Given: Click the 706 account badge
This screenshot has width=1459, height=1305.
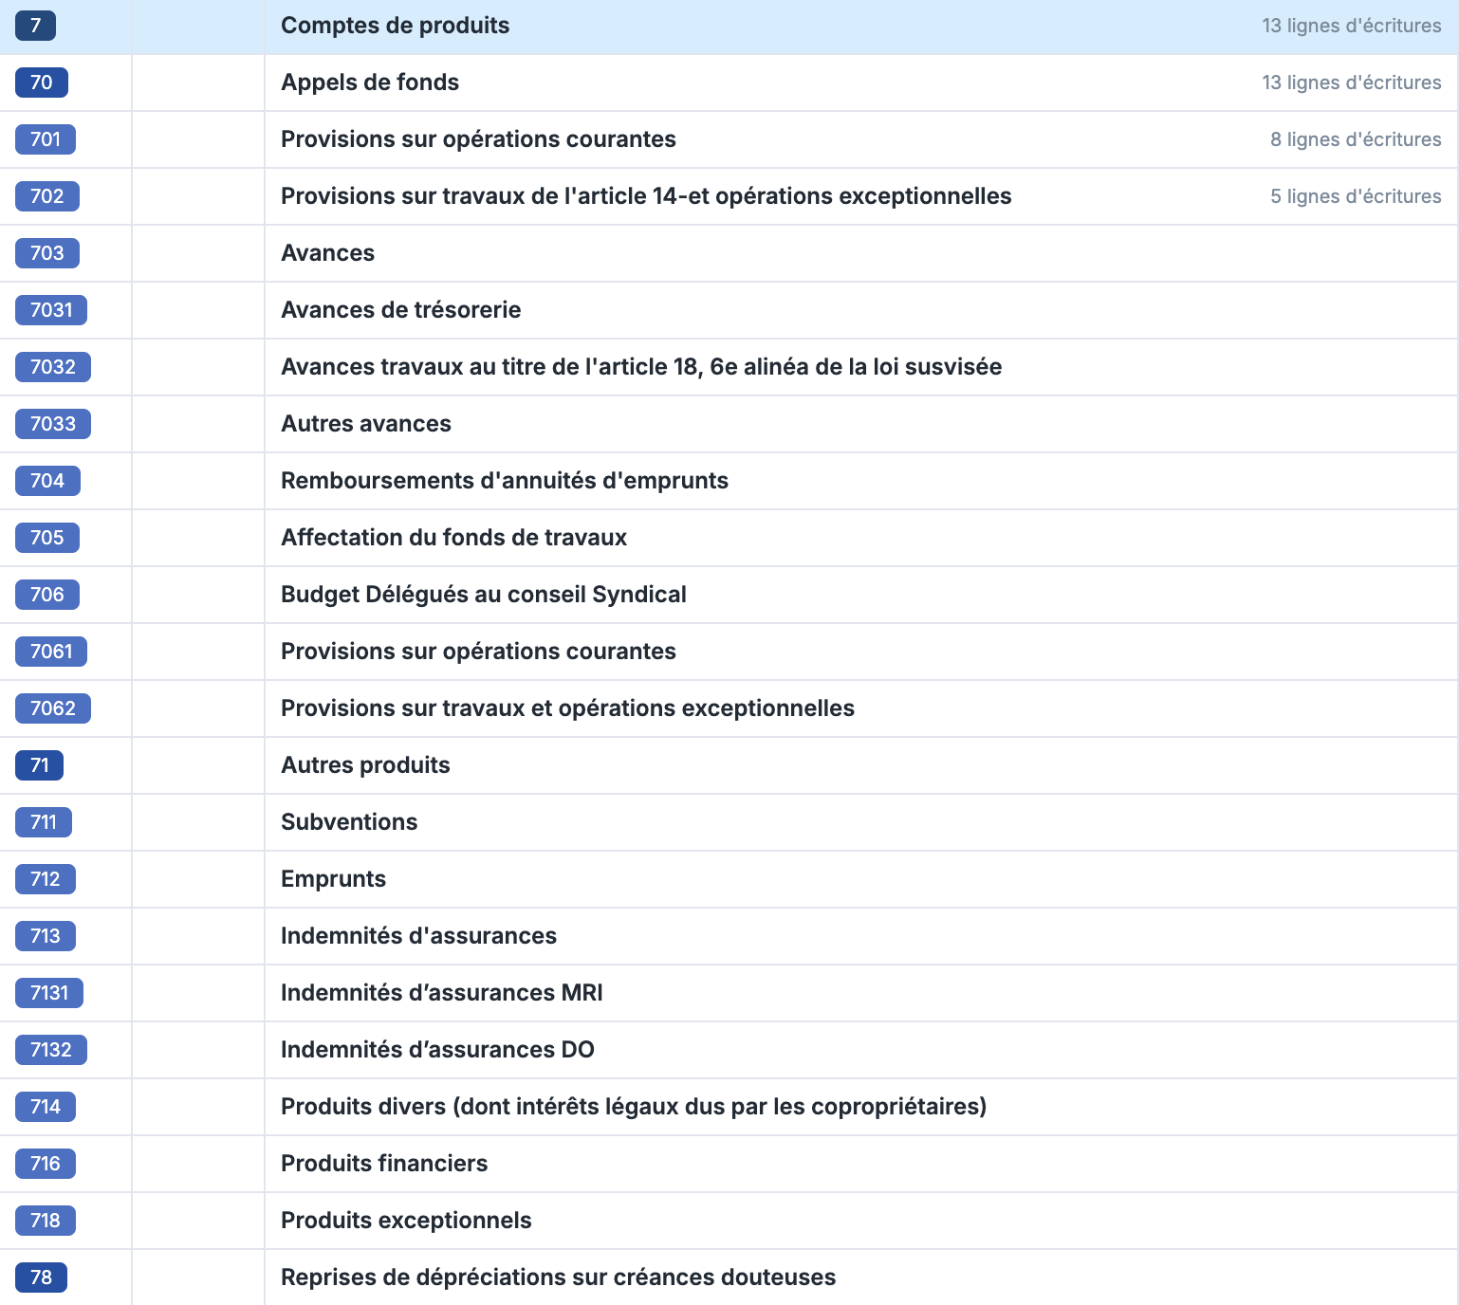Looking at the screenshot, I should (46, 595).
